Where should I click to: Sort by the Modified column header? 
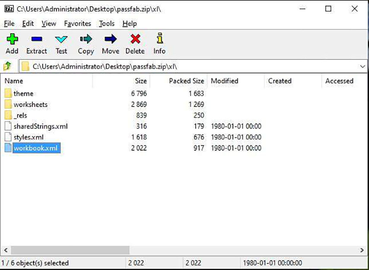(x=225, y=81)
